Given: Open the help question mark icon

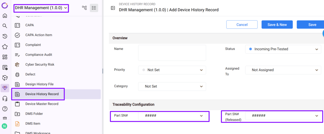Looking at the screenshot, I should 5,109.
